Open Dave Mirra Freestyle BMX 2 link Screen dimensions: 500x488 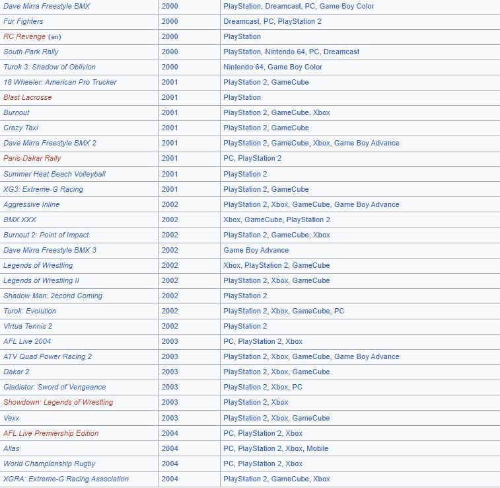tap(50, 143)
